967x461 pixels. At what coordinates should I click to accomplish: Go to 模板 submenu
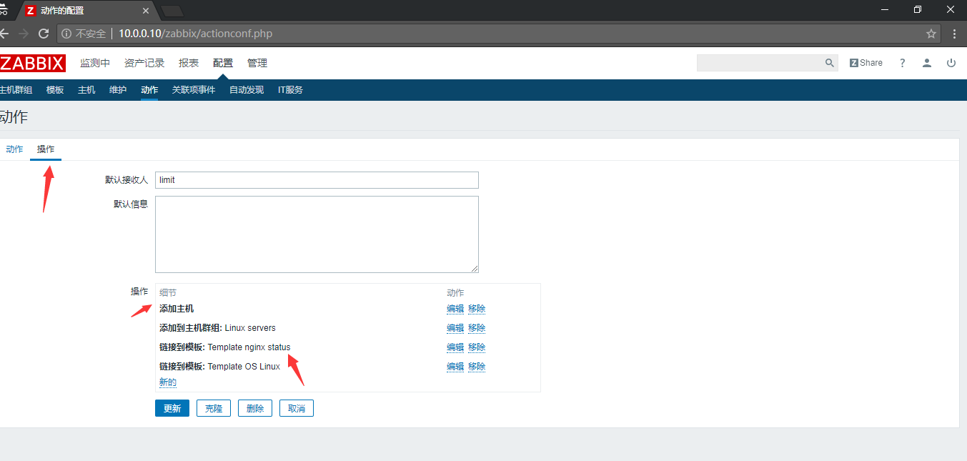click(55, 90)
